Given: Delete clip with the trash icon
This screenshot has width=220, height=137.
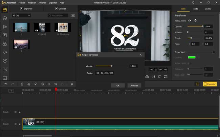Looking at the screenshot, I should point(22,84).
